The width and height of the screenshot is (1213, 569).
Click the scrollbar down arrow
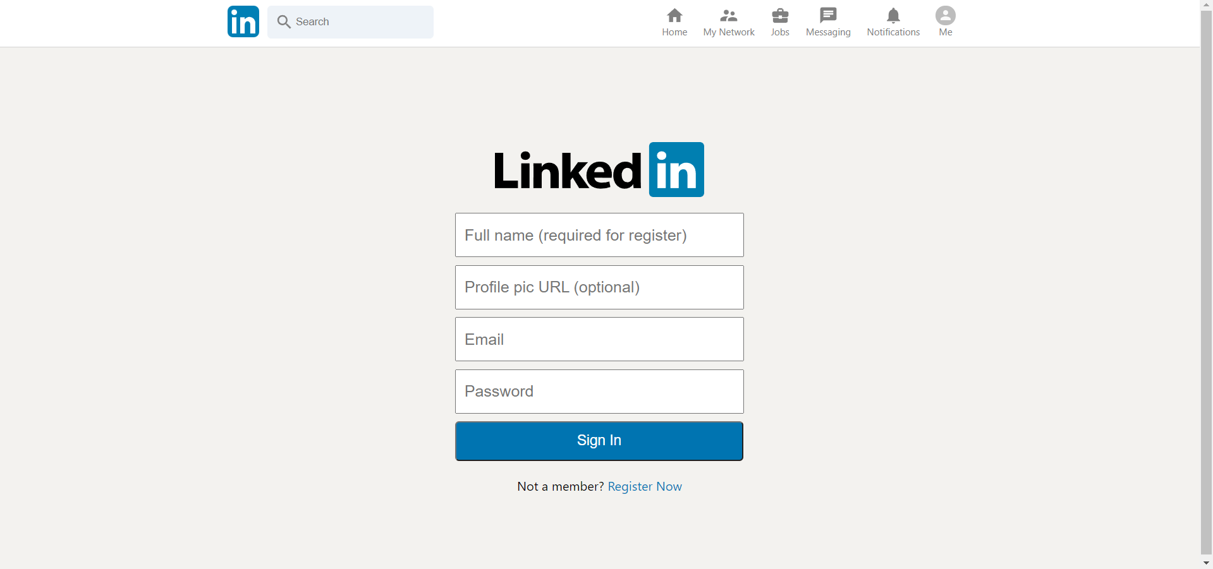[1206, 563]
